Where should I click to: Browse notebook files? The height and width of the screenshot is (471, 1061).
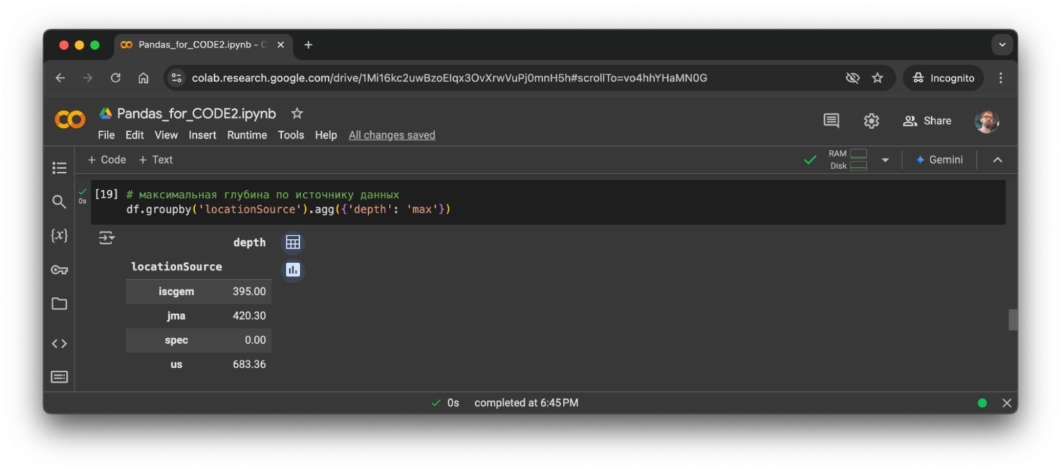59,304
